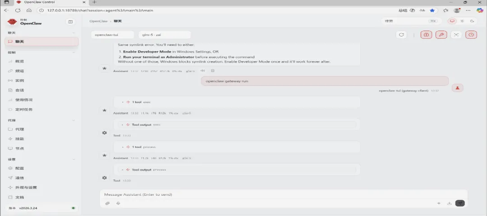Open 定时任务 in the sidebar
This screenshot has width=487, height=216.
tap(24, 109)
